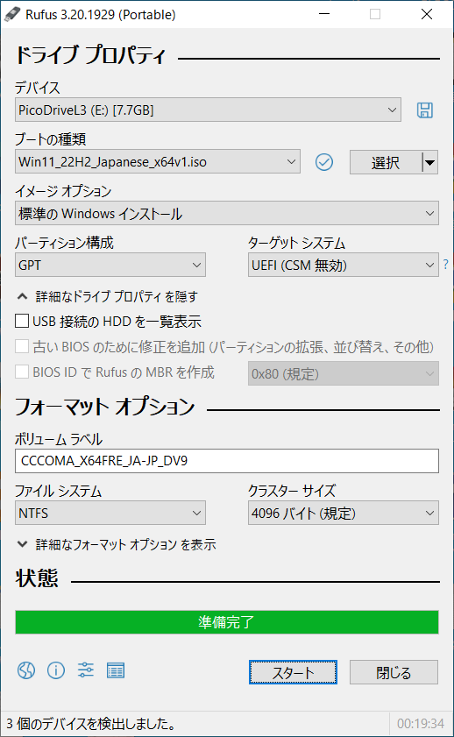Click the 状態 heading
The width and height of the screenshot is (454, 737).
(x=37, y=578)
